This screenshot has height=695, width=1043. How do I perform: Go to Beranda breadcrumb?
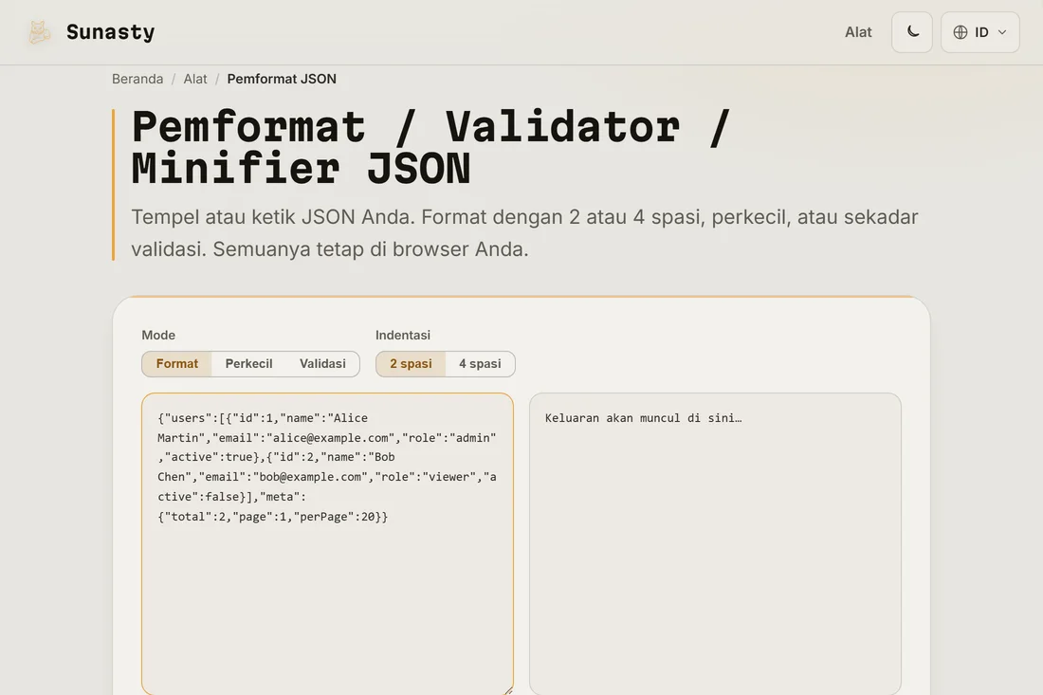[x=137, y=79]
